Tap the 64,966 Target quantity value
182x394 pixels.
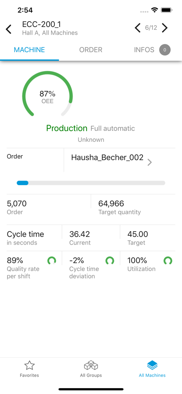pyautogui.click(x=111, y=204)
